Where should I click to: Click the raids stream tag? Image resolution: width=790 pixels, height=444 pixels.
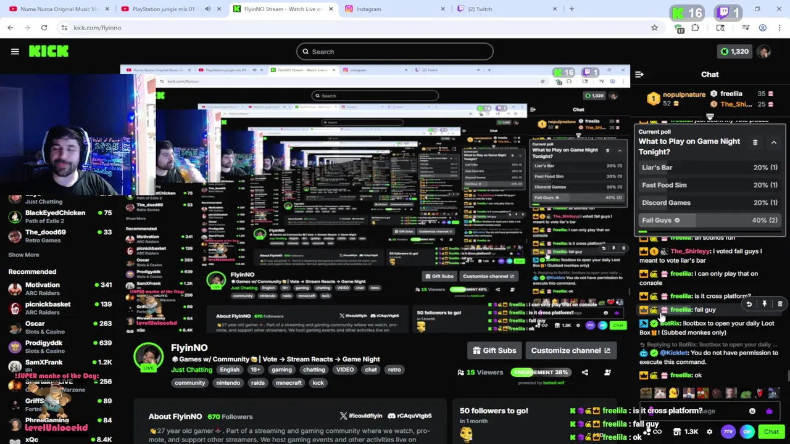coord(257,383)
